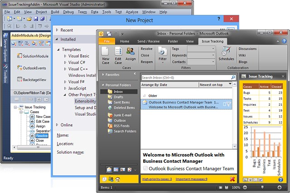Switch to Normal view in Outlook status bar
Screen dimensions: 290x193
click(x=220, y=188)
